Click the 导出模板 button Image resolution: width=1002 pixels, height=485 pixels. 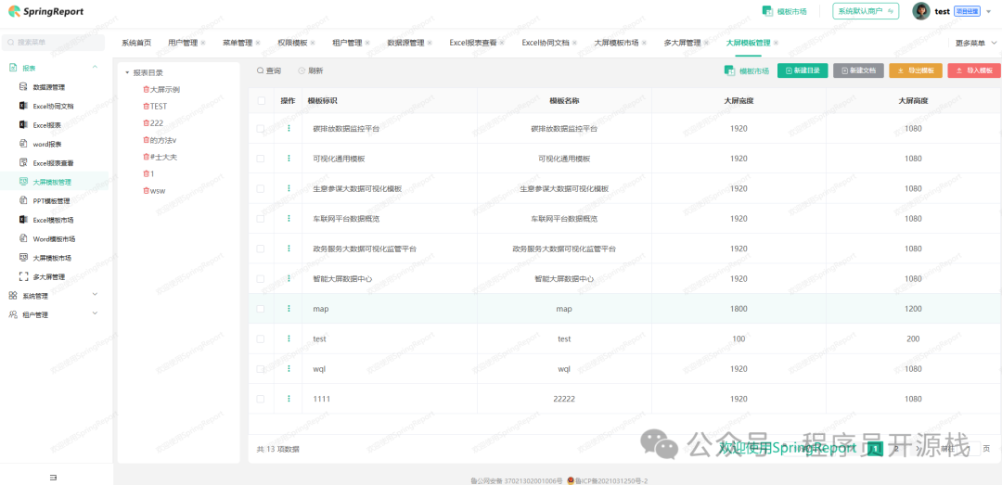point(915,70)
